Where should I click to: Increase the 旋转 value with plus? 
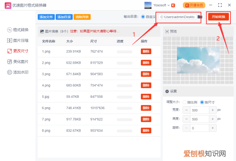pos(213,128)
